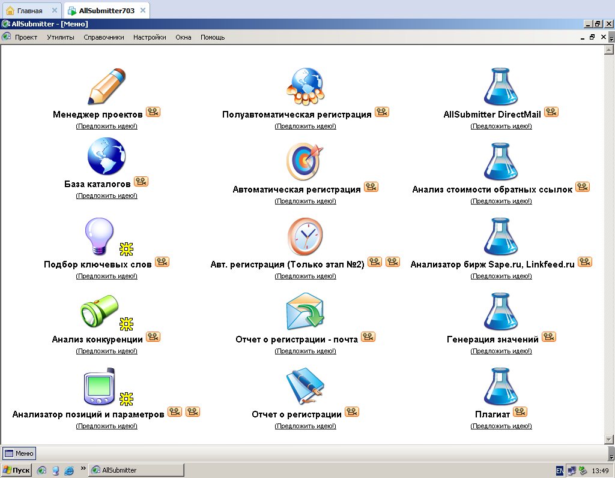
Task: Click video icon beside Генерация значений
Action: tap(549, 336)
